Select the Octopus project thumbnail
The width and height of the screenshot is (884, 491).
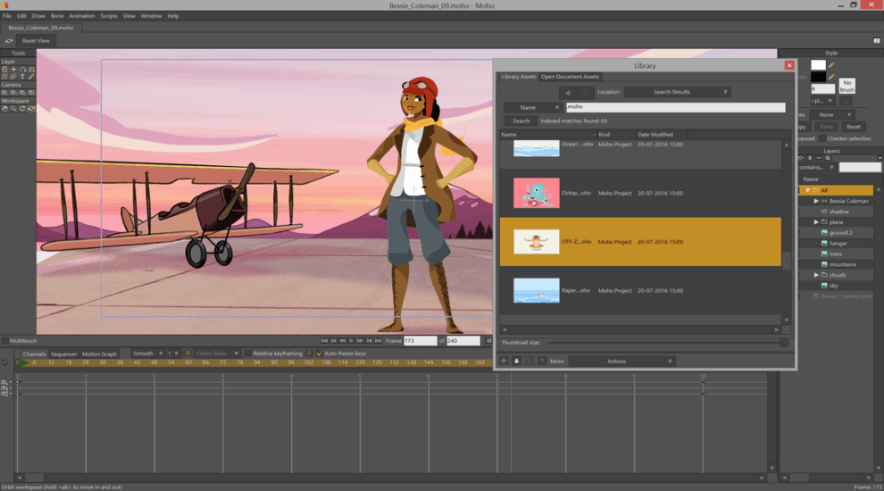(x=536, y=193)
